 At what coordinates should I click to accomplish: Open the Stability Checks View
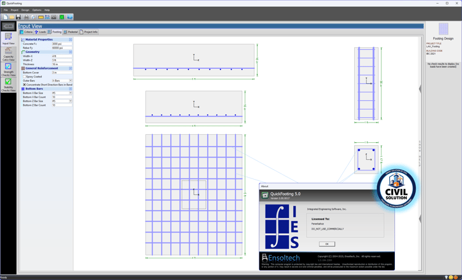[8, 85]
